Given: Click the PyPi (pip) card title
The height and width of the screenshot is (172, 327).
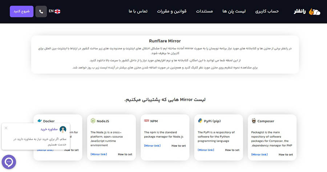Looking at the screenshot, I should pos(212,121).
